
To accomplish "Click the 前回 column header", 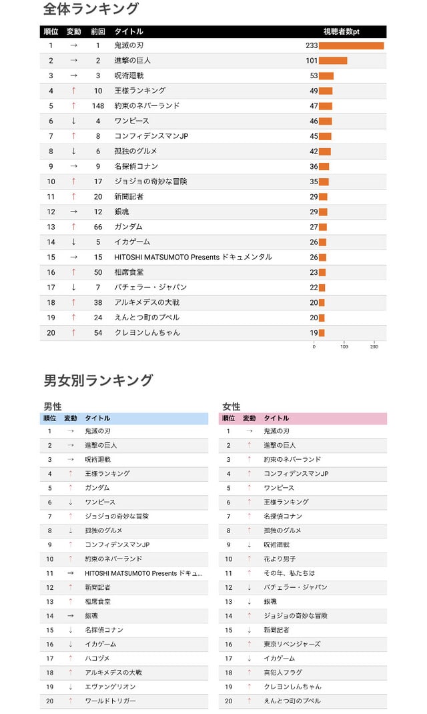I will (98, 31).
